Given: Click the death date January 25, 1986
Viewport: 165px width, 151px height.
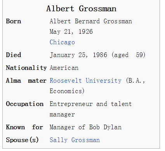Looking at the screenshot, I should pyautogui.click(x=78, y=55).
